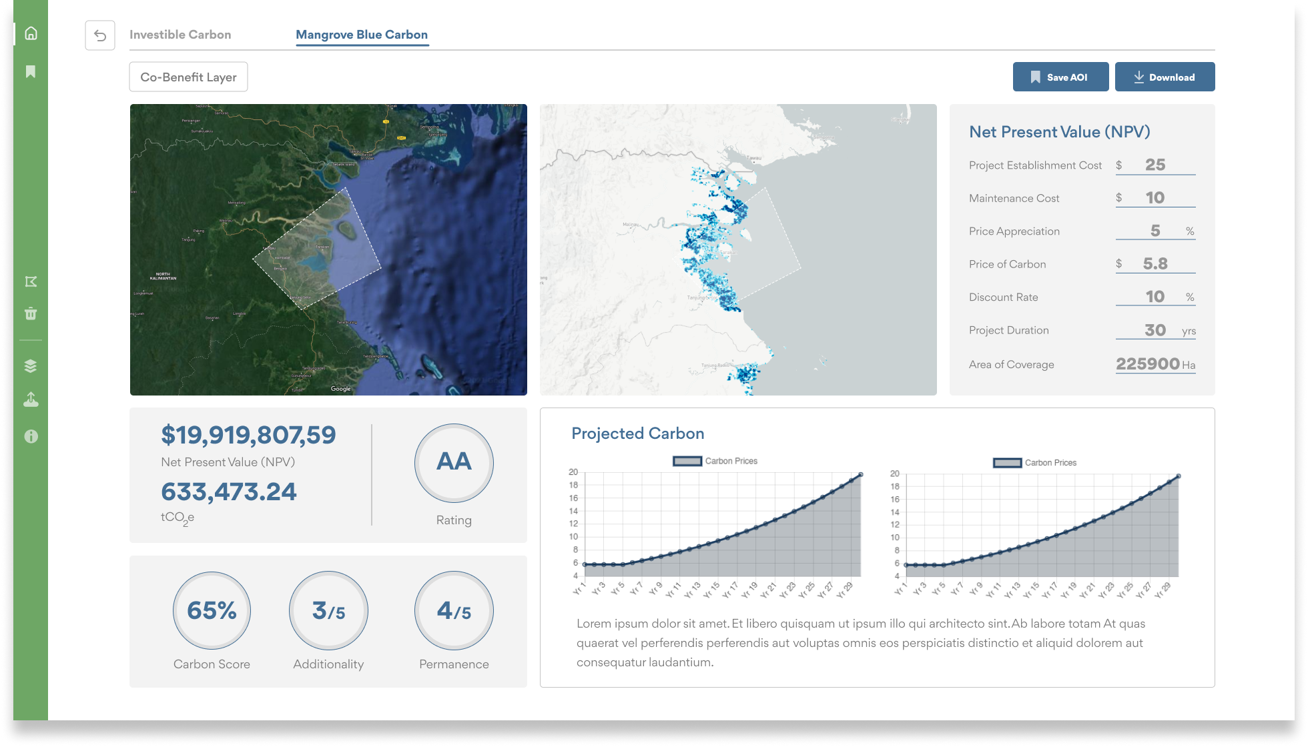Click the Home icon in sidebar
Image resolution: width=1308 pixels, height=747 pixels.
coord(31,33)
